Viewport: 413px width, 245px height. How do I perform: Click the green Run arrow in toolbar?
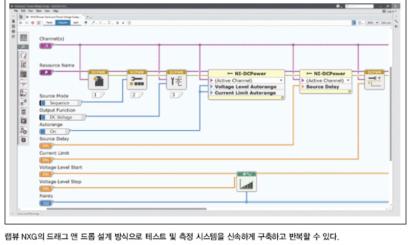21,23
